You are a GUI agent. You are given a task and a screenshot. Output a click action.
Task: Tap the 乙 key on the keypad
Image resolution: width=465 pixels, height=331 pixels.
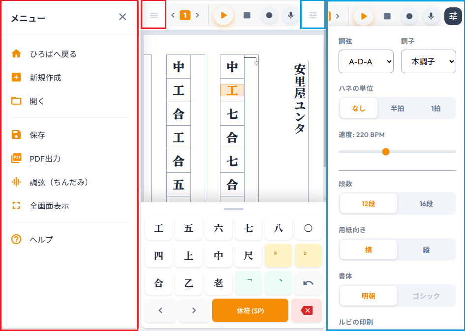pyautogui.click(x=188, y=283)
